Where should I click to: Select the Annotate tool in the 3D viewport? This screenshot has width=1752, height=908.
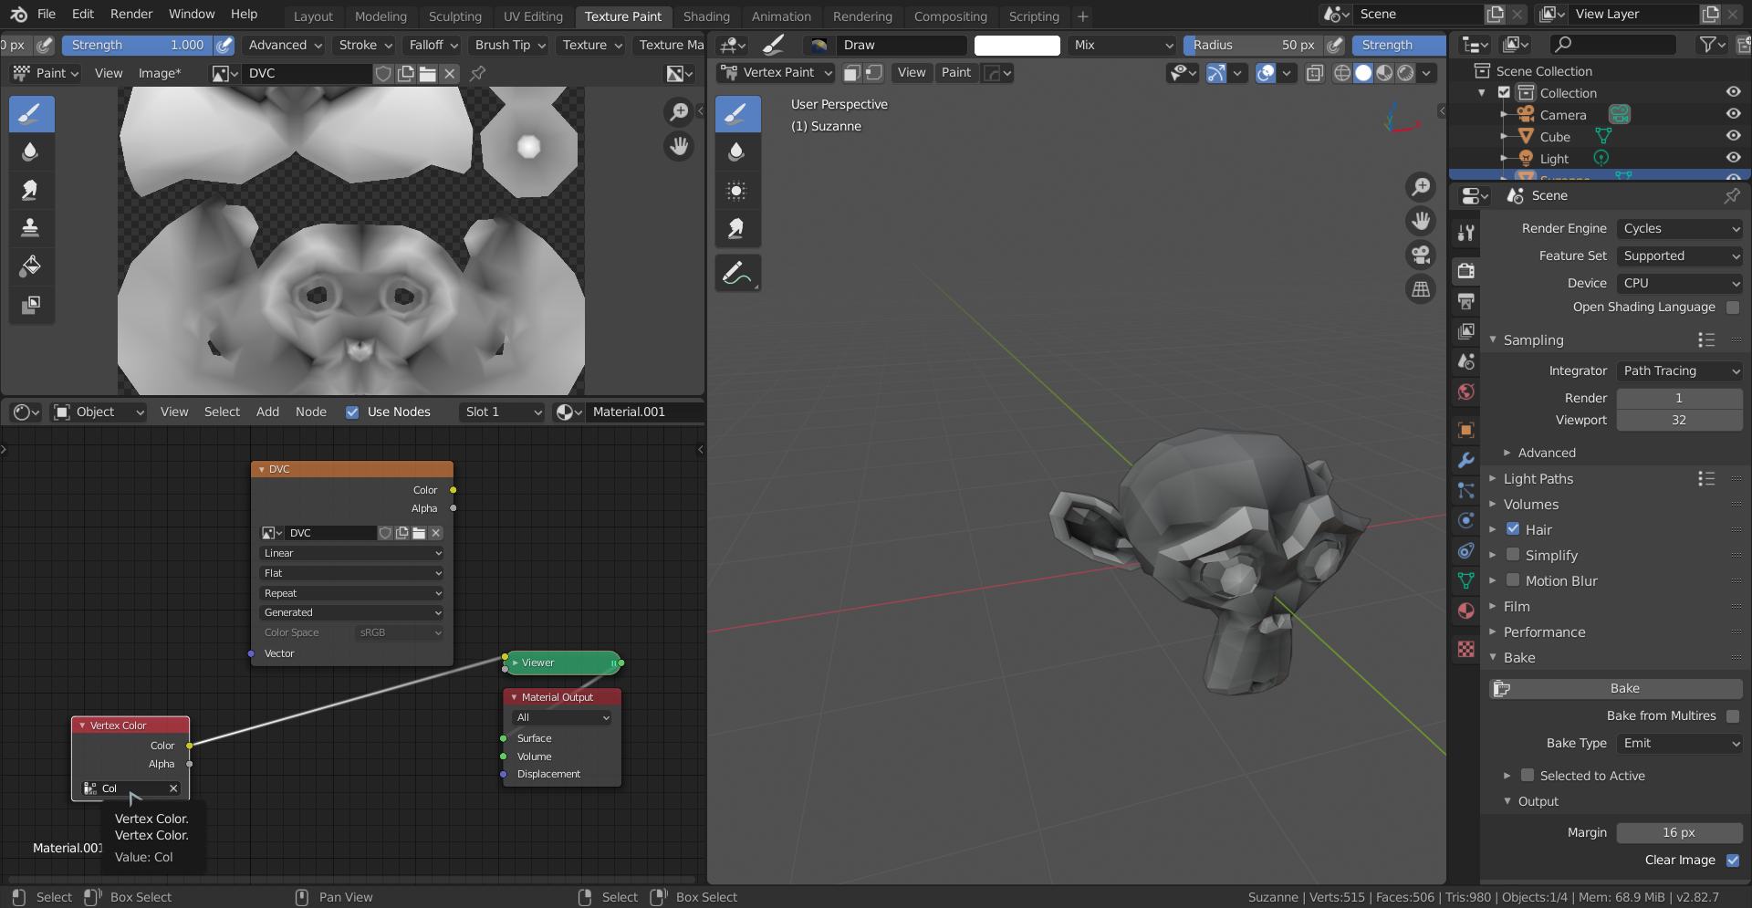coord(737,273)
